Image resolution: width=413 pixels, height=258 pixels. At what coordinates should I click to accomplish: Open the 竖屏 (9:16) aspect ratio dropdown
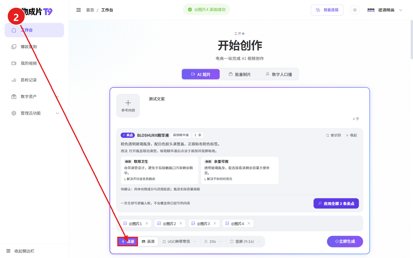(x=245, y=242)
